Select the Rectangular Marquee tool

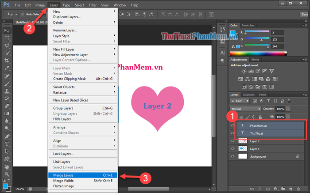(x=7, y=38)
